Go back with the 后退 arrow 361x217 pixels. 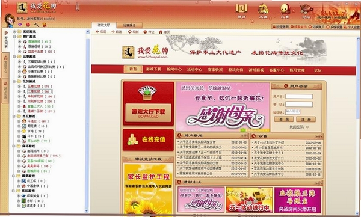tap(101, 32)
